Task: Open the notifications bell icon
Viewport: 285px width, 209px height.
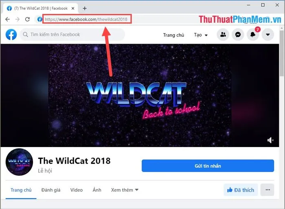Action: [x=253, y=35]
